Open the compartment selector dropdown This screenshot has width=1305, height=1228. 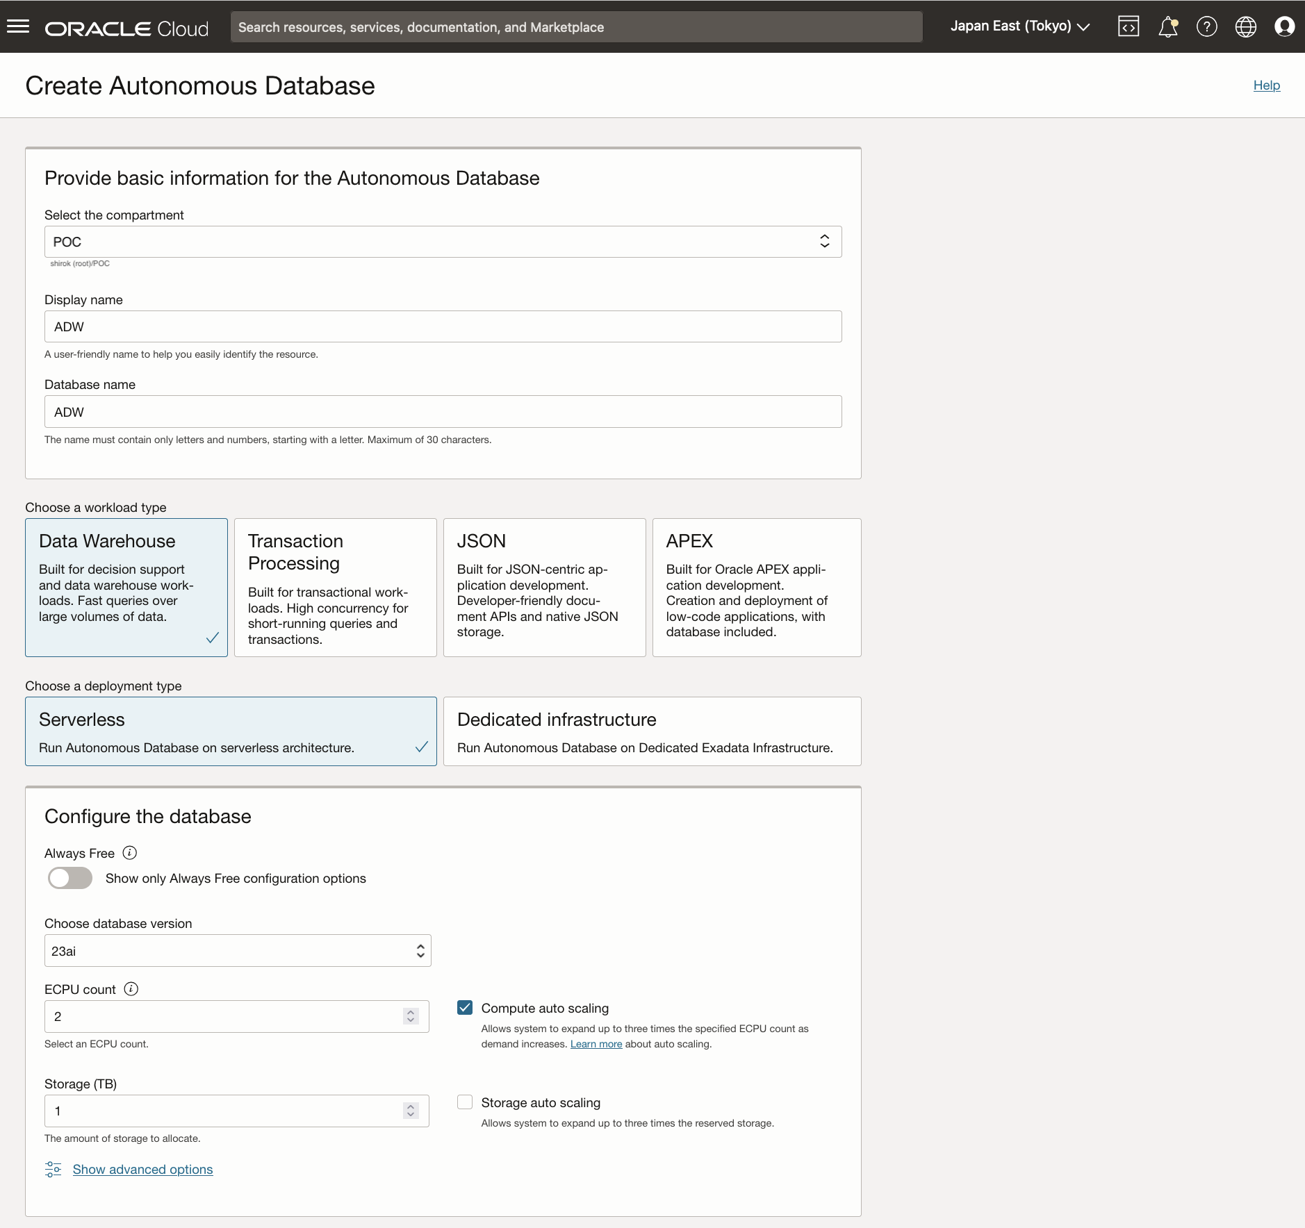(x=443, y=242)
